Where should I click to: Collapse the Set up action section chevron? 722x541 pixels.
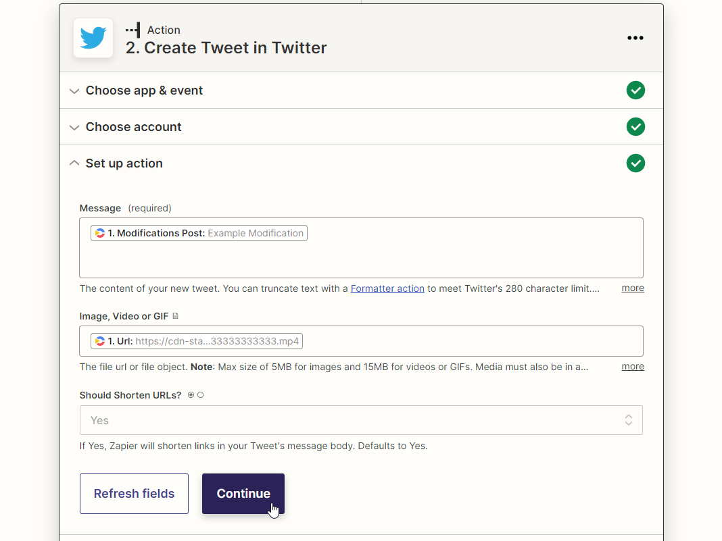coord(74,163)
